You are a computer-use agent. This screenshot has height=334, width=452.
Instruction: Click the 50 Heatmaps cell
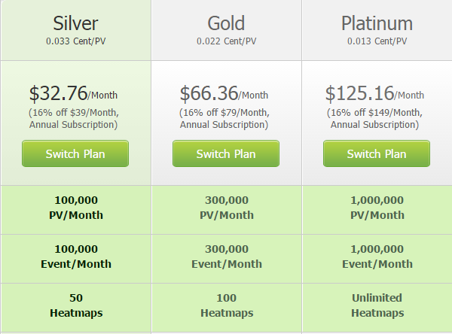coord(76,308)
